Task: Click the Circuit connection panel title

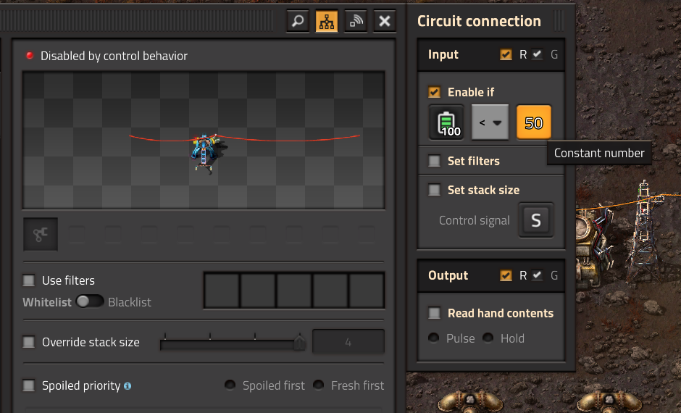Action: 479,21
